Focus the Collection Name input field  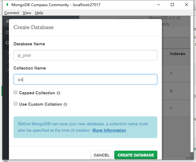(85, 79)
